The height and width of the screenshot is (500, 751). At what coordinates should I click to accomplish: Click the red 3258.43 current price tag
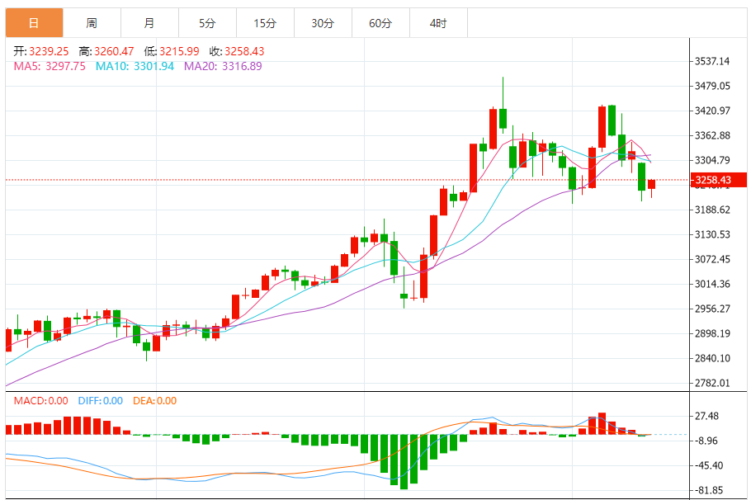(718, 180)
